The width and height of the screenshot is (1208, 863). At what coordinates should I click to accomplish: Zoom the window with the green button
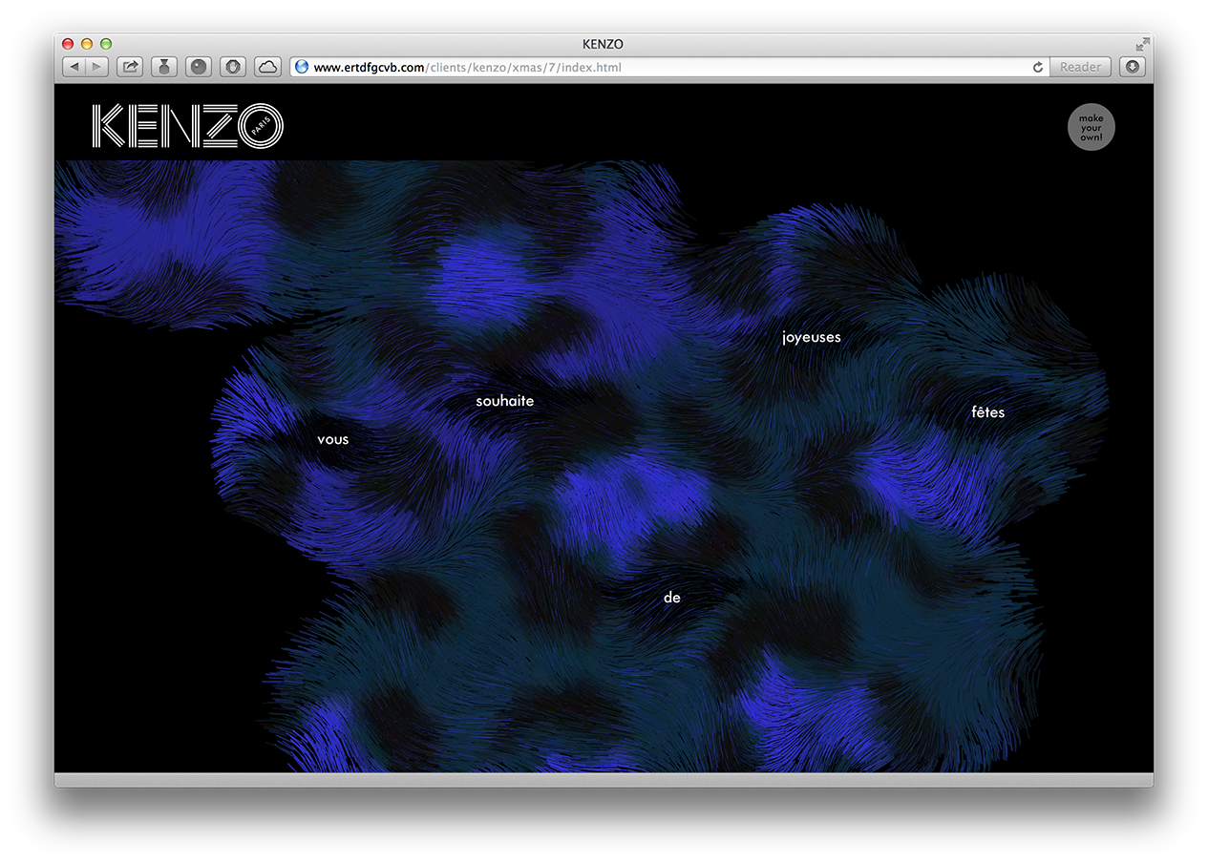tap(105, 43)
